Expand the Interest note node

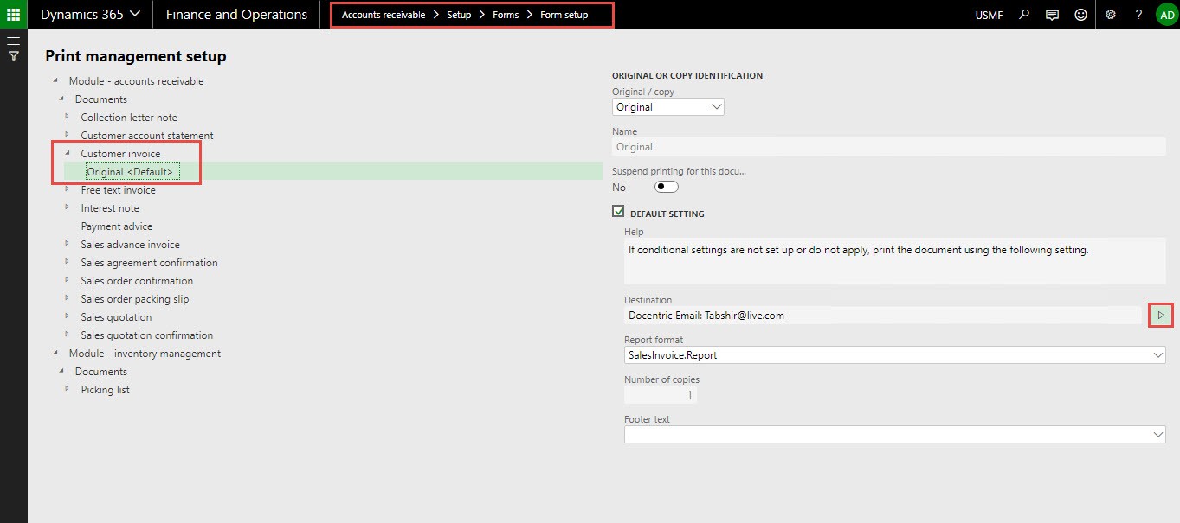[68, 208]
